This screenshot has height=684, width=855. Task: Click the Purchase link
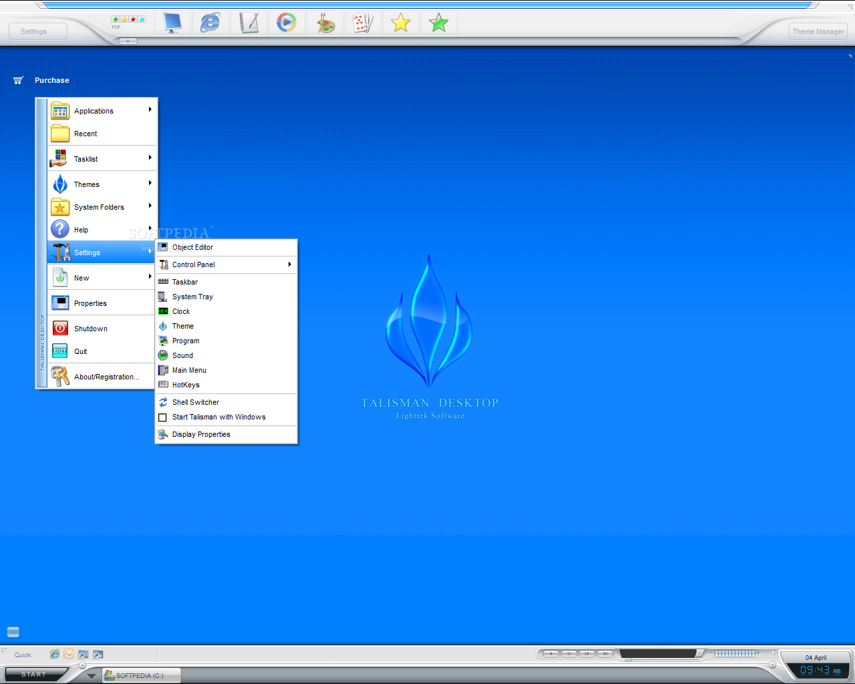(x=52, y=80)
